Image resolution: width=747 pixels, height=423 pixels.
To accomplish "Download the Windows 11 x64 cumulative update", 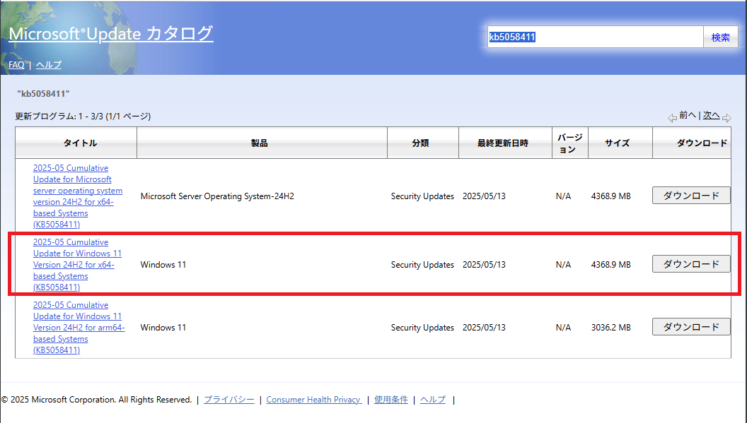I will pos(691,263).
